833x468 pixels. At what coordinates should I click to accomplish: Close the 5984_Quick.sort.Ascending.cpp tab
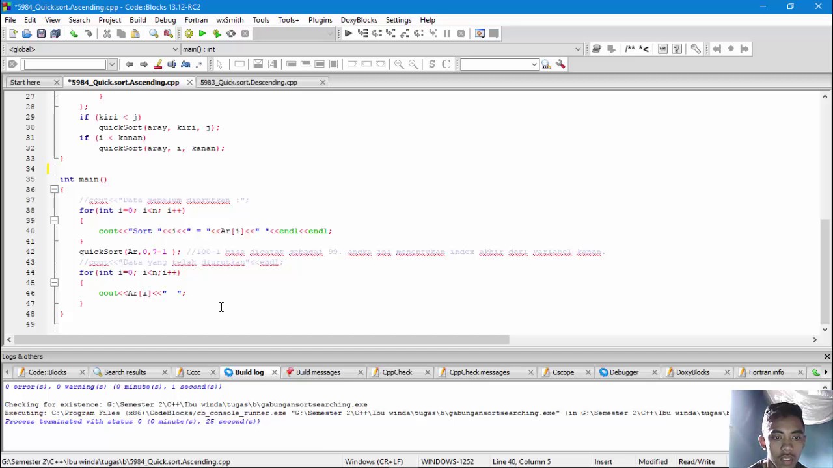[189, 82]
